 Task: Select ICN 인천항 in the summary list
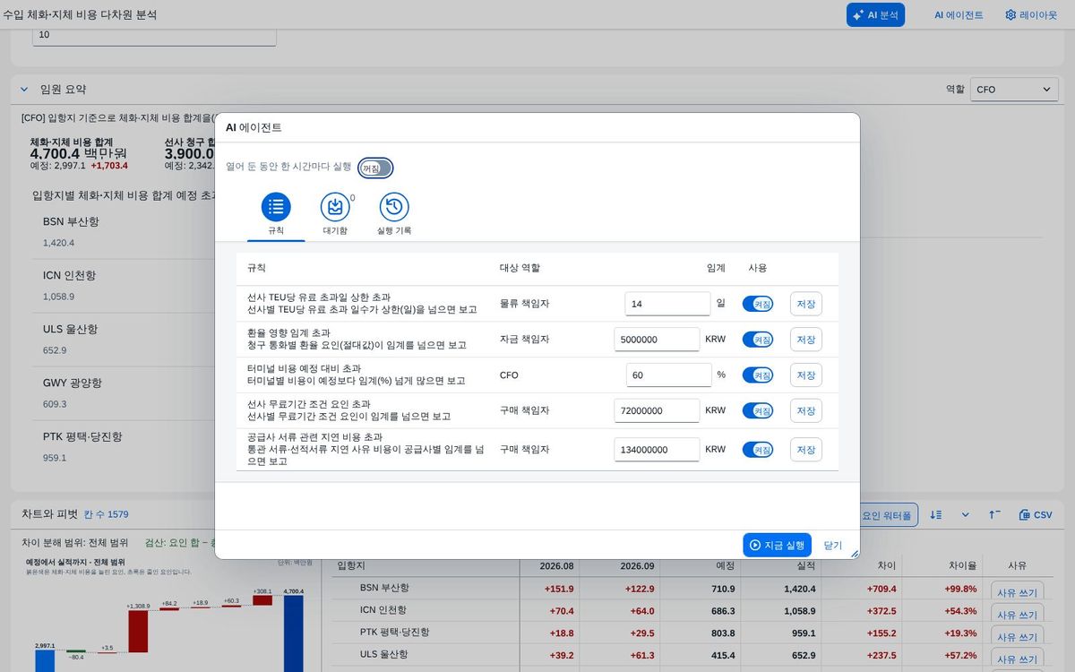124,285
